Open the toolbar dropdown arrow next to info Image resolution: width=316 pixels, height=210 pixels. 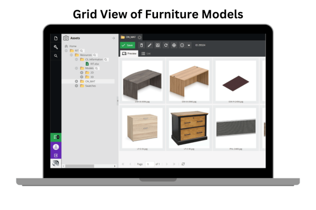(x=189, y=45)
